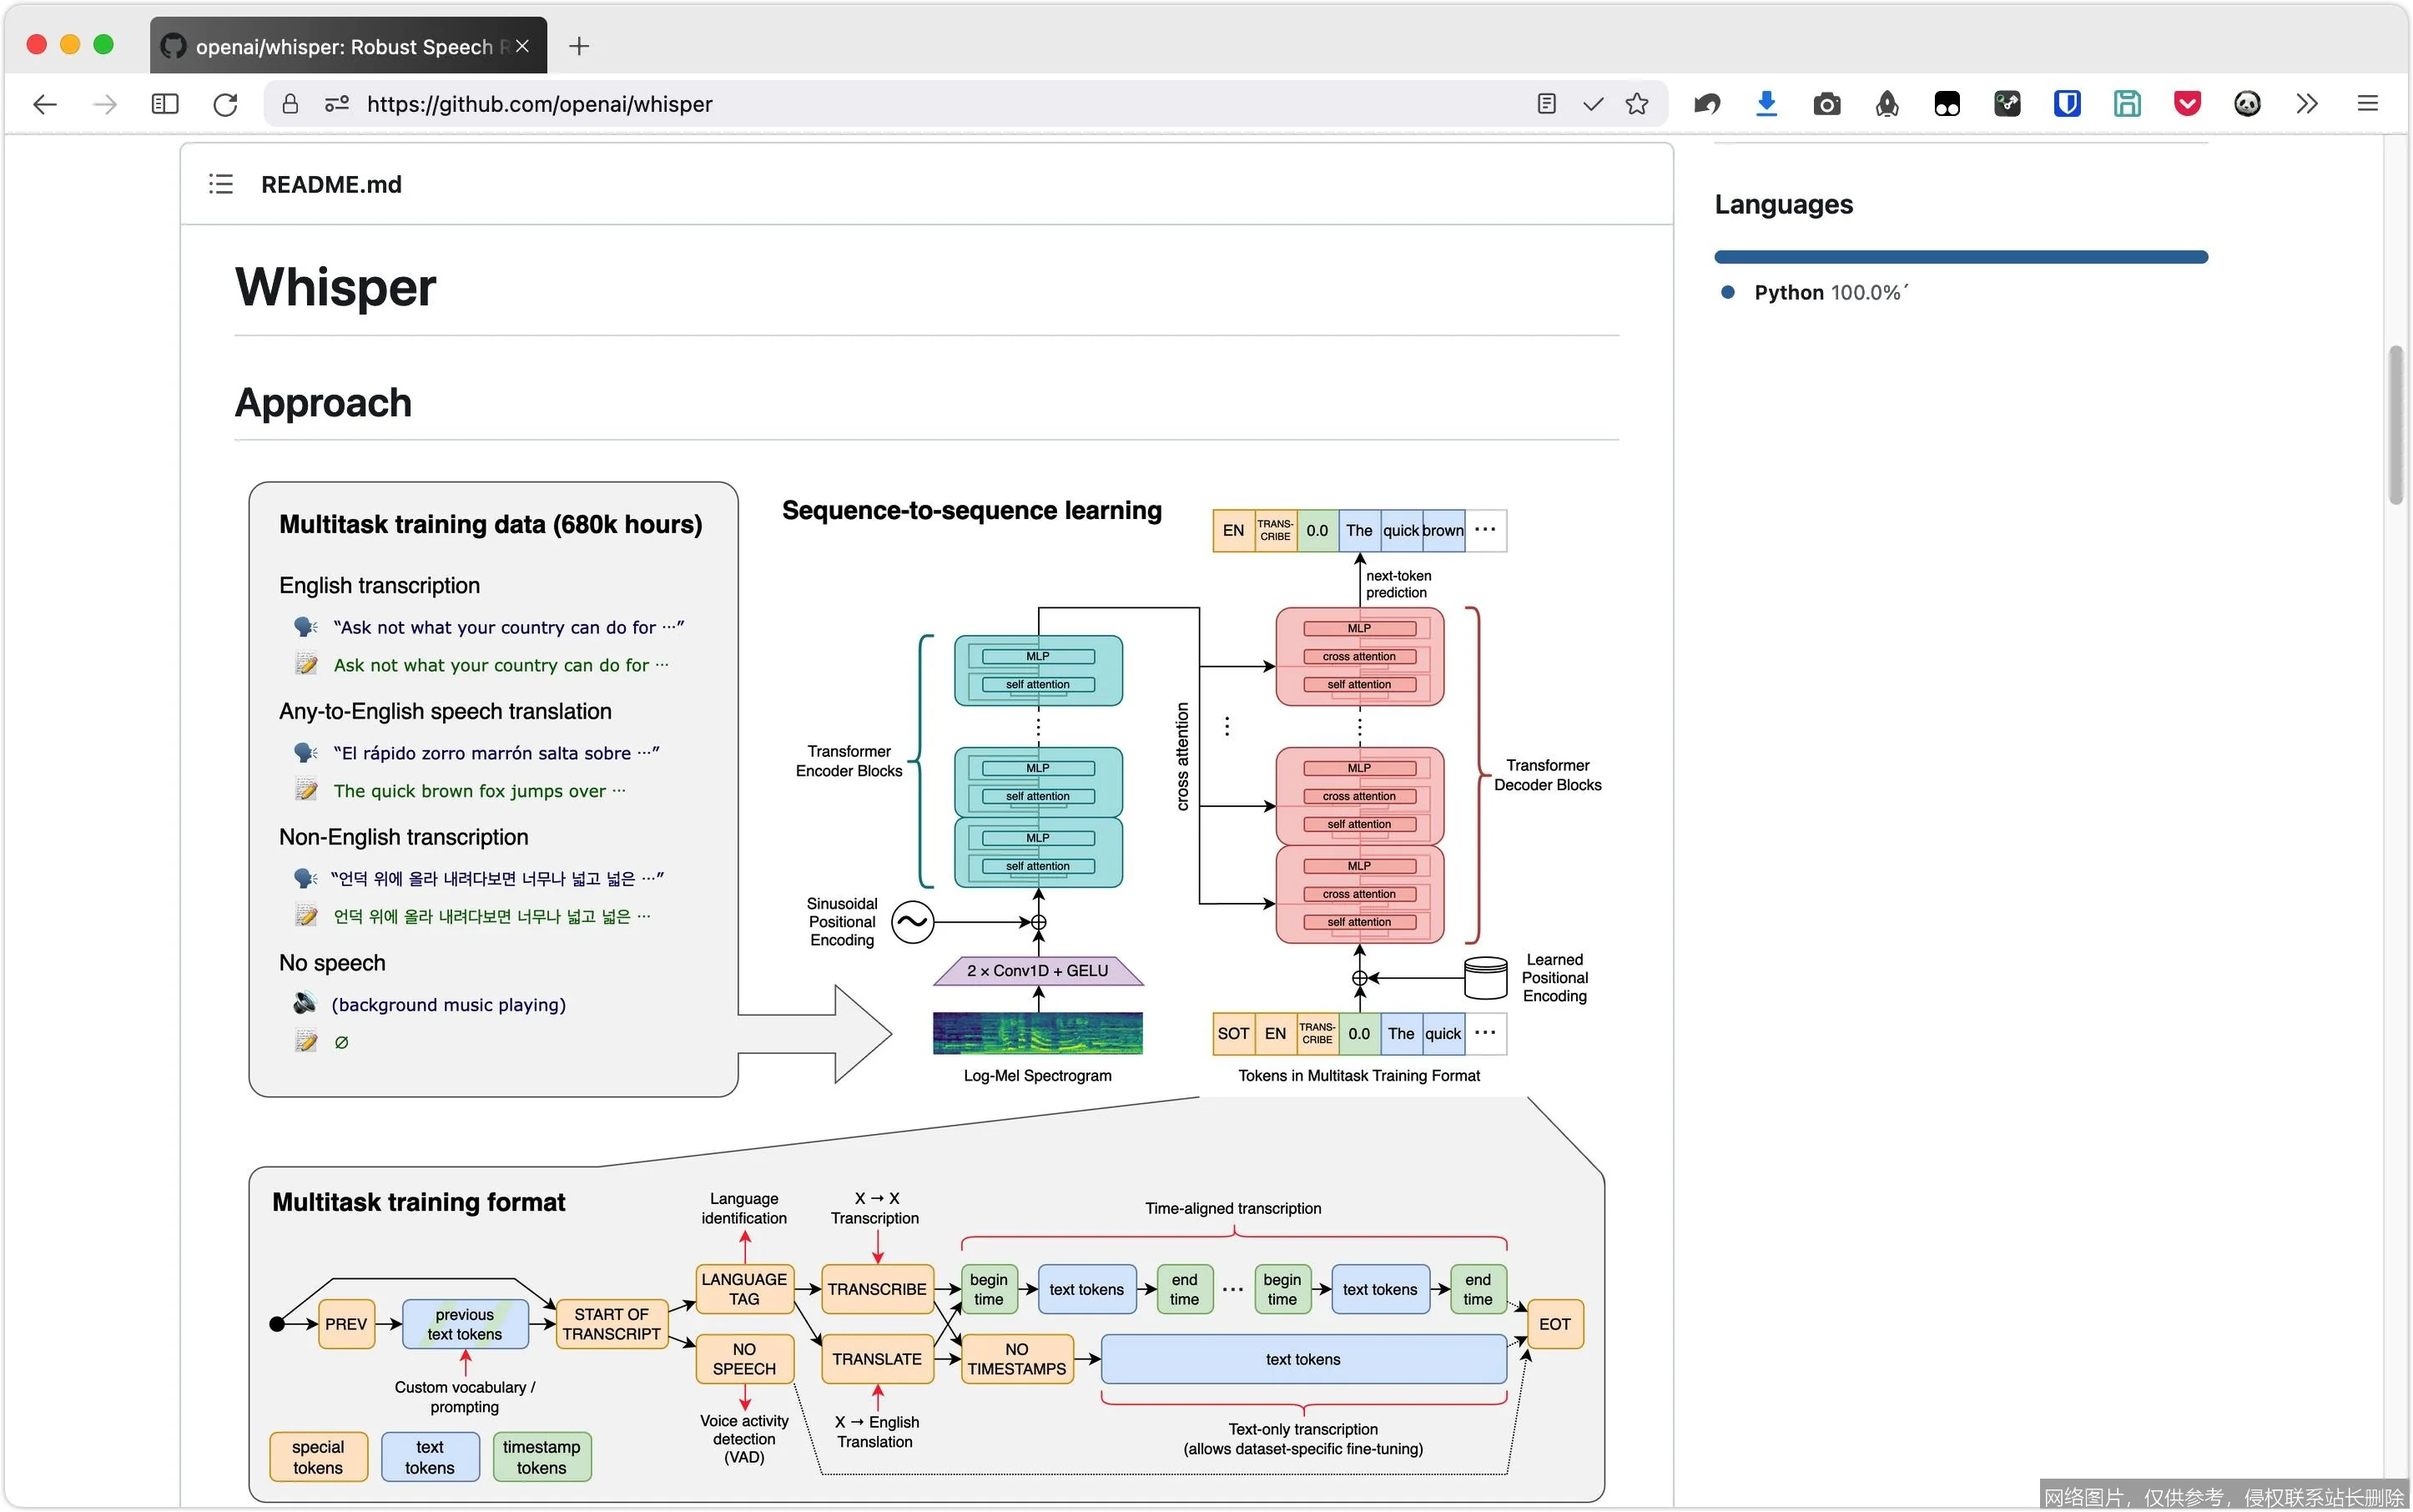Open the Python 100.0% language link
The image size is (2413, 1512).
click(1827, 292)
